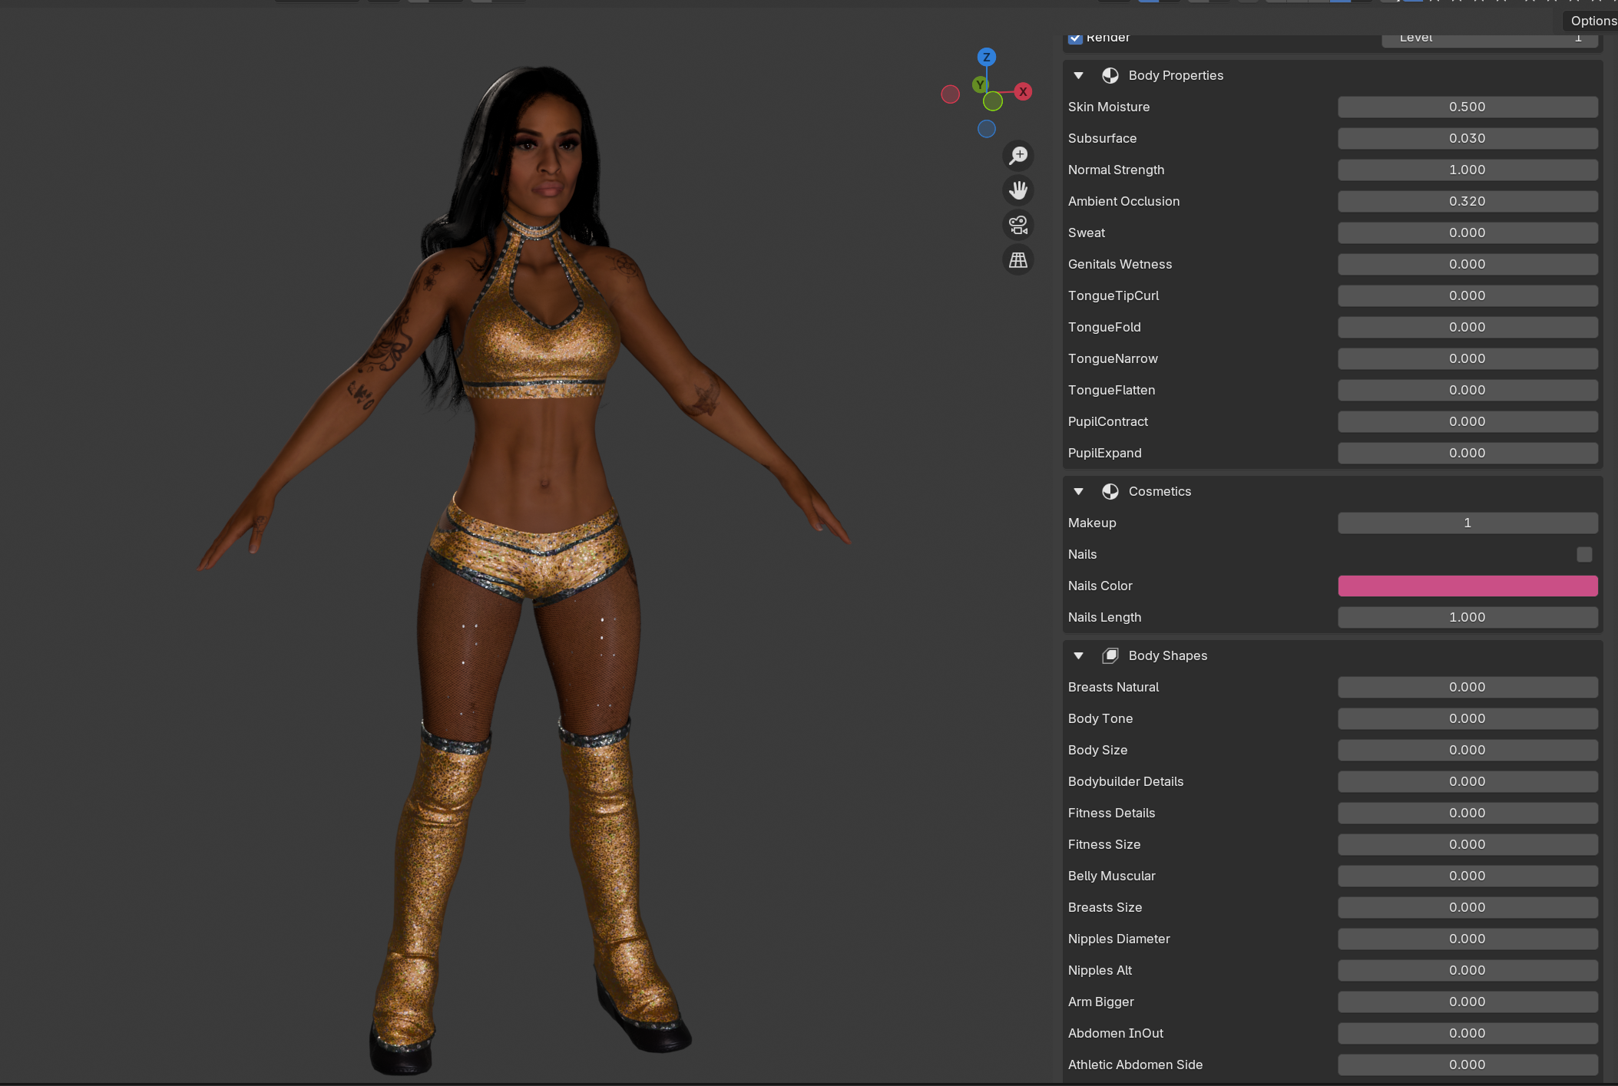Click the Sweat value slider

(x=1467, y=233)
